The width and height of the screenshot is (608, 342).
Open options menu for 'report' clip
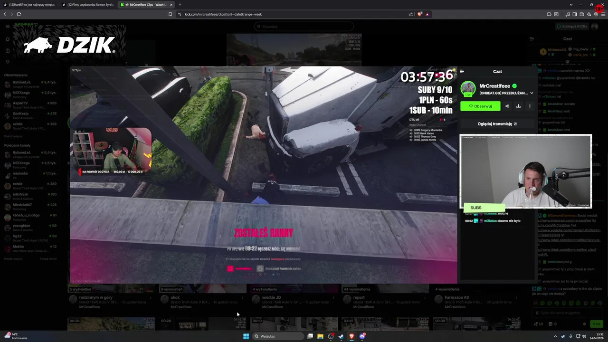point(425,298)
